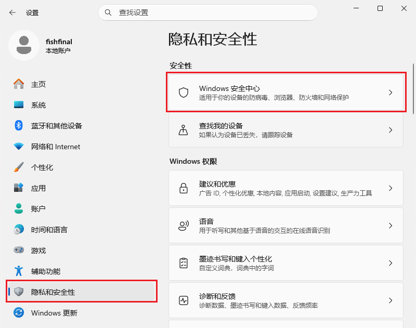Click the fishfinal account name

(x=59, y=42)
